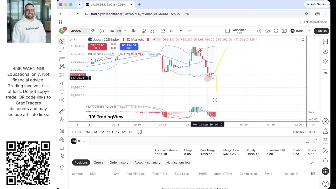Open the watchlist panel in right sidebar
This screenshot has width=336, height=189.
click(325, 41)
